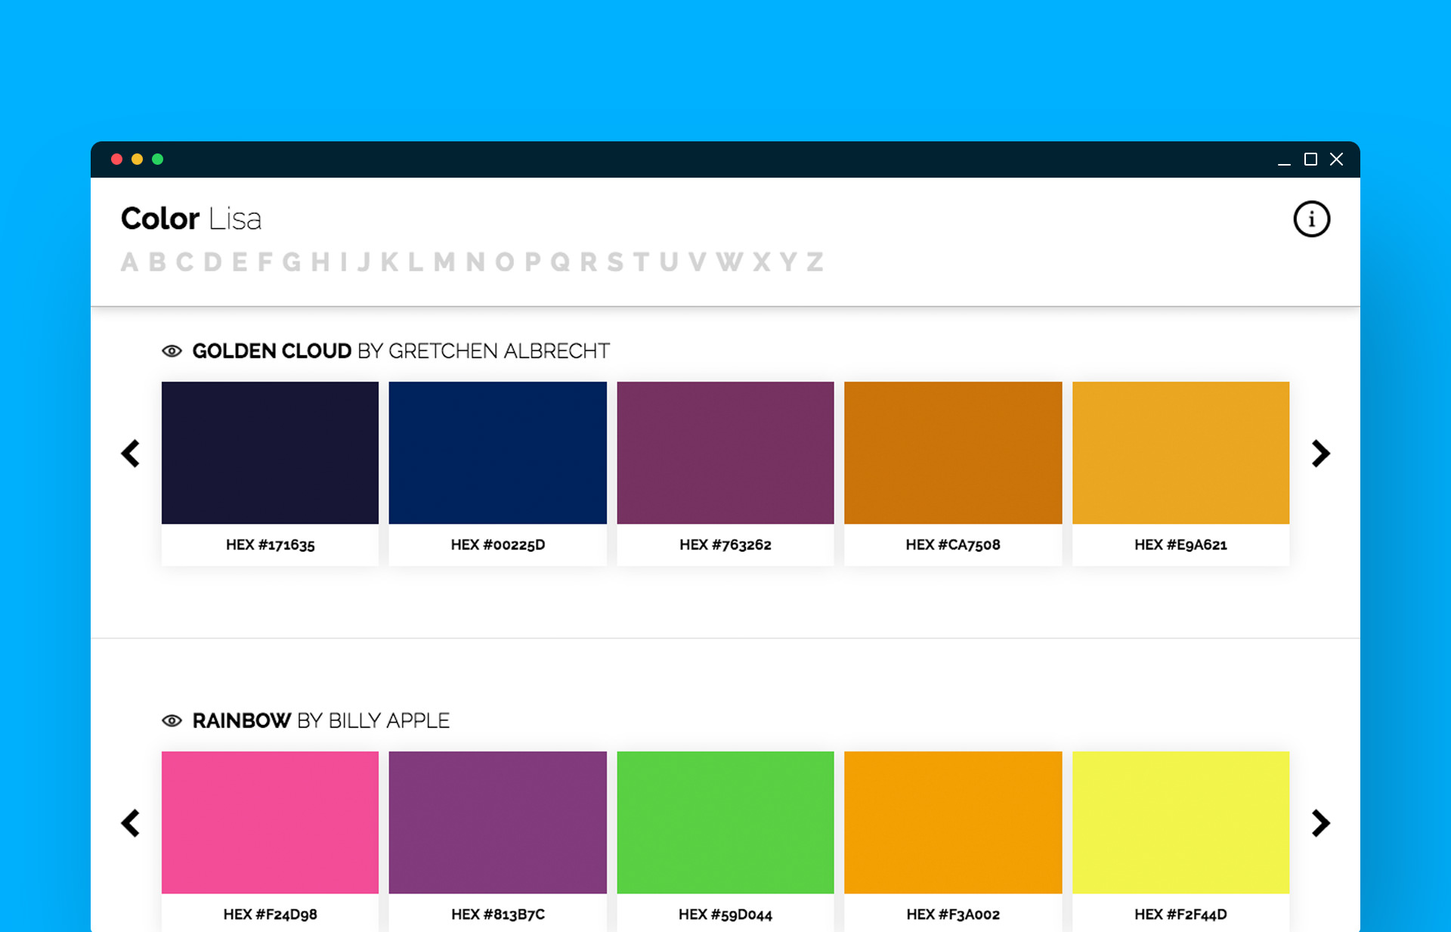This screenshot has width=1451, height=932.
Task: Click the eye icon beside Rainbow
Action: point(172,721)
